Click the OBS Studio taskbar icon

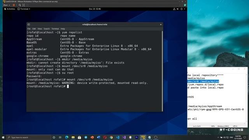156,137
